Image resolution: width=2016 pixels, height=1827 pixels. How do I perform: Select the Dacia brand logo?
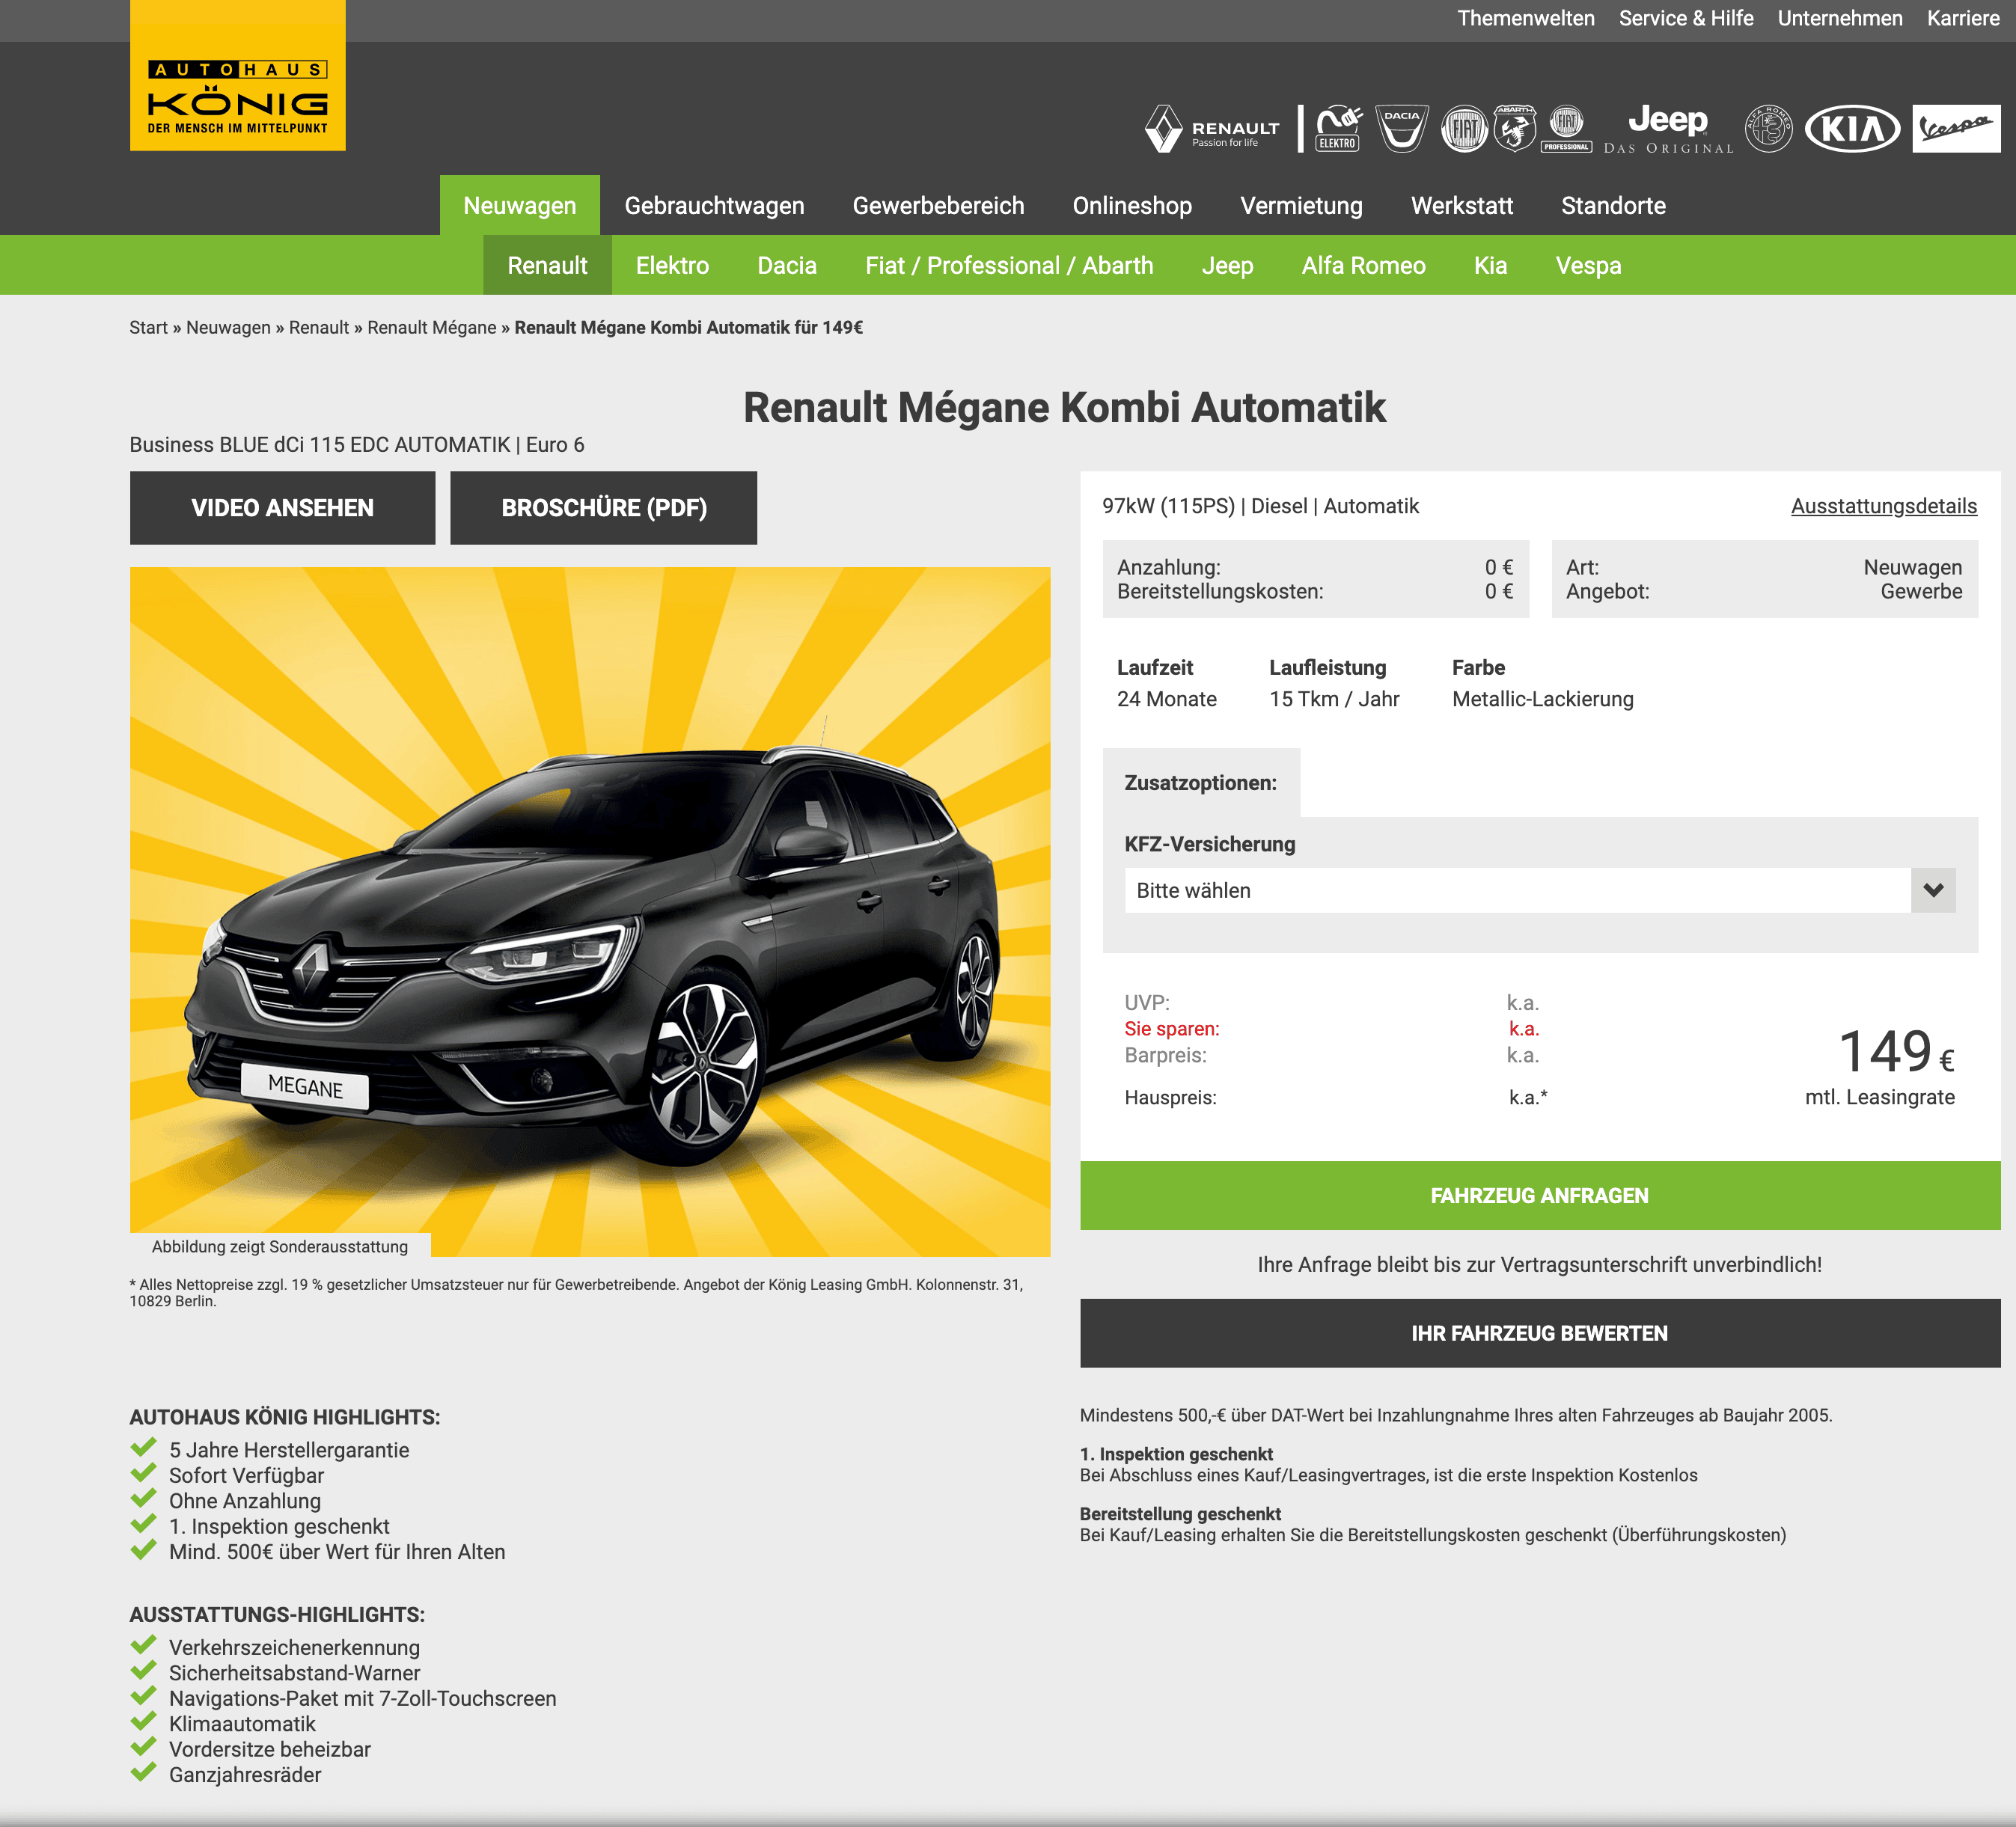pos(1402,129)
